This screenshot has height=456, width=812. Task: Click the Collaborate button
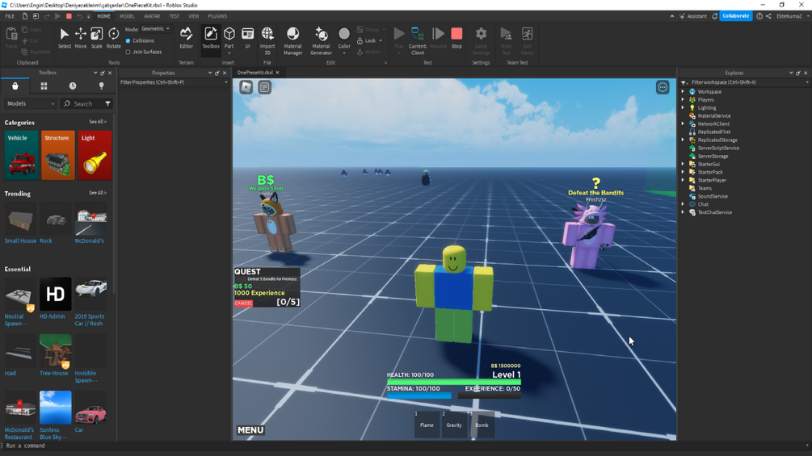[x=735, y=16]
